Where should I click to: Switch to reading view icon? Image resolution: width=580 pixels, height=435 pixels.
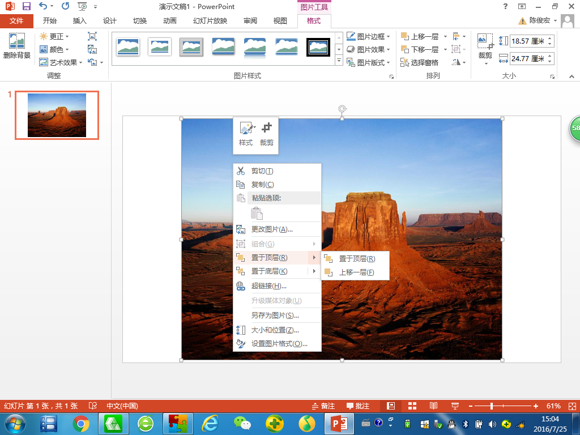click(x=433, y=406)
